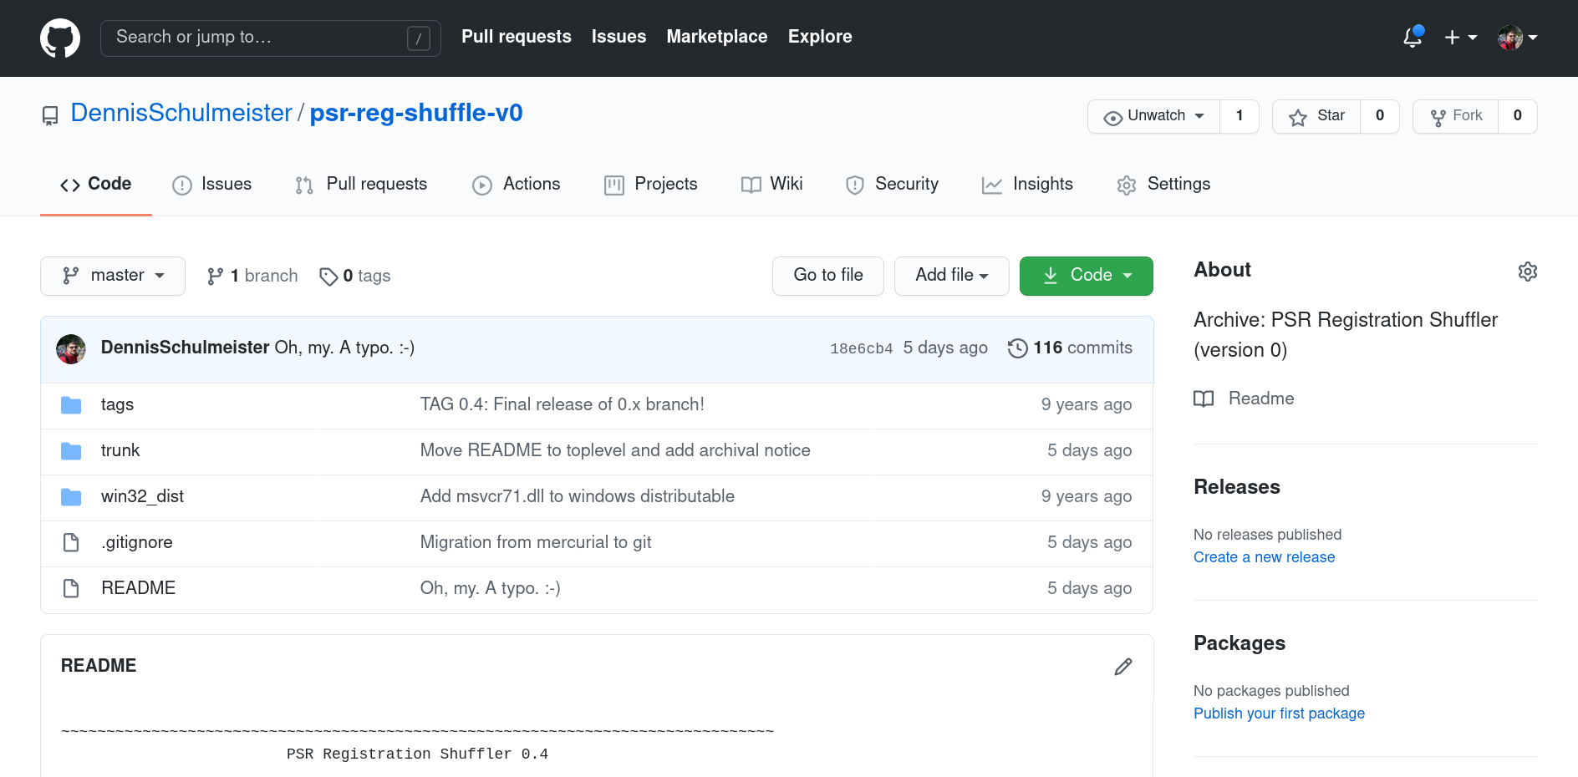Focus the Search or jump to field
Viewport: 1578px width, 777px height.
tap(271, 38)
